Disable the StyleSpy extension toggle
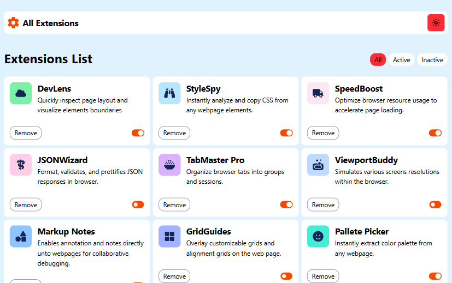 click(286, 133)
